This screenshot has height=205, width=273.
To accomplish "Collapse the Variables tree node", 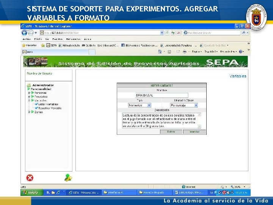I will [29, 100].
